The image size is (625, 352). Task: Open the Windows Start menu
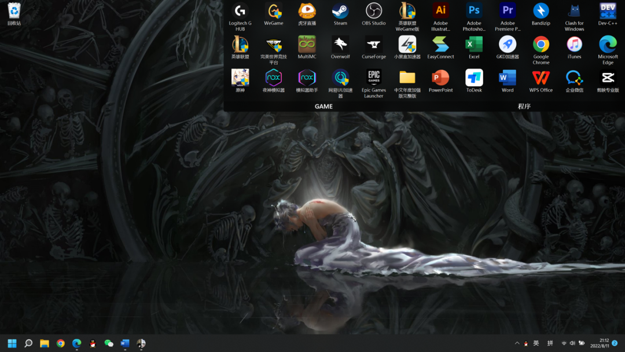[12, 343]
